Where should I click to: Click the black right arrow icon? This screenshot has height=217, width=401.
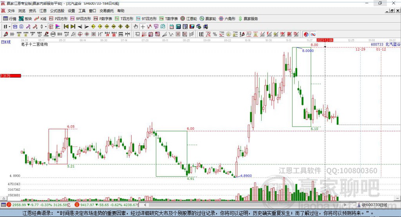point(87,27)
